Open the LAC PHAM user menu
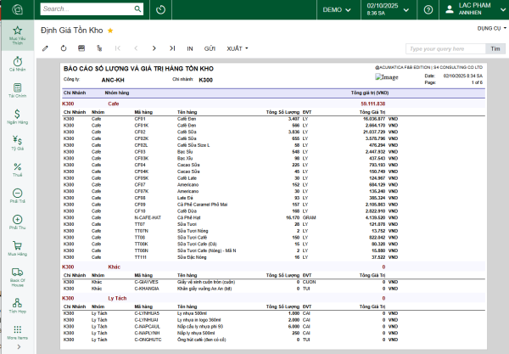Image resolution: width=509 pixels, height=354 pixels. point(473,9)
